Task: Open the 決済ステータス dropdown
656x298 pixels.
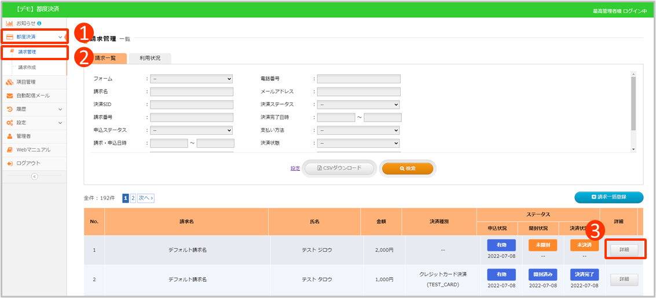Action: pos(358,105)
